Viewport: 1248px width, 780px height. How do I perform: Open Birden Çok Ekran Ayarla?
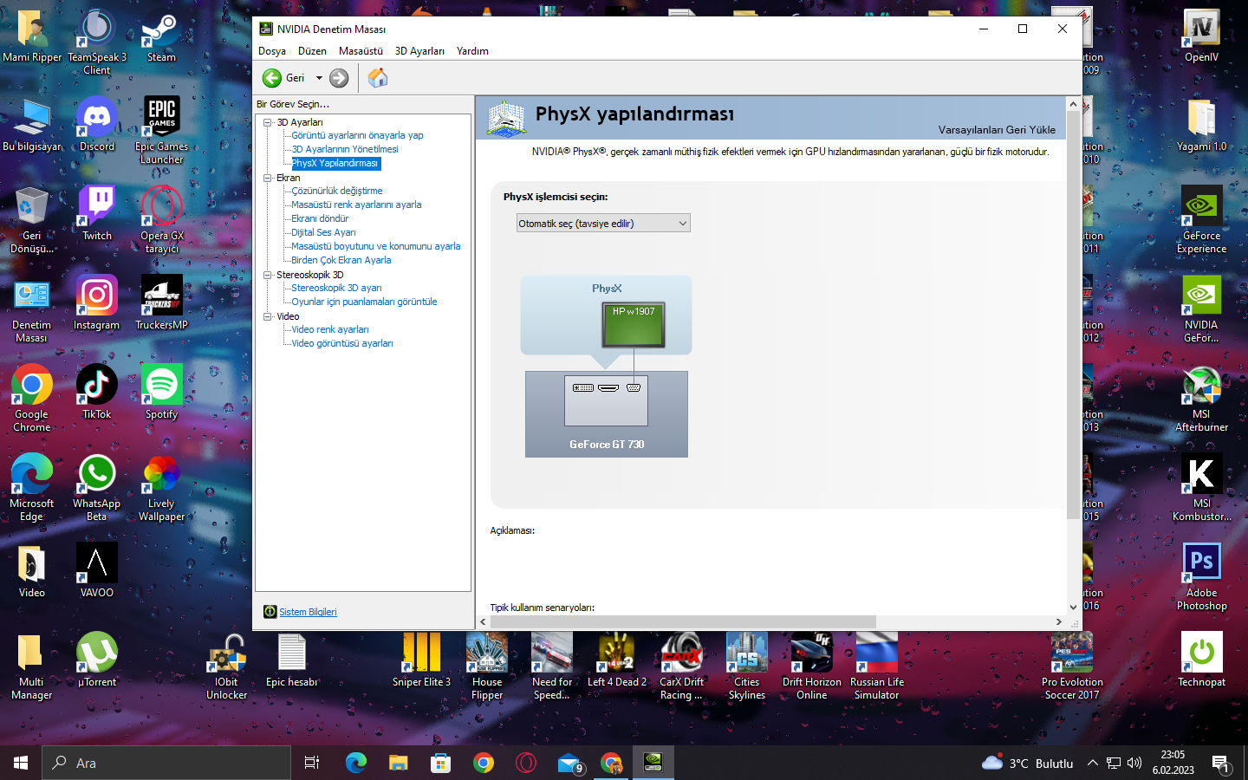(x=341, y=260)
